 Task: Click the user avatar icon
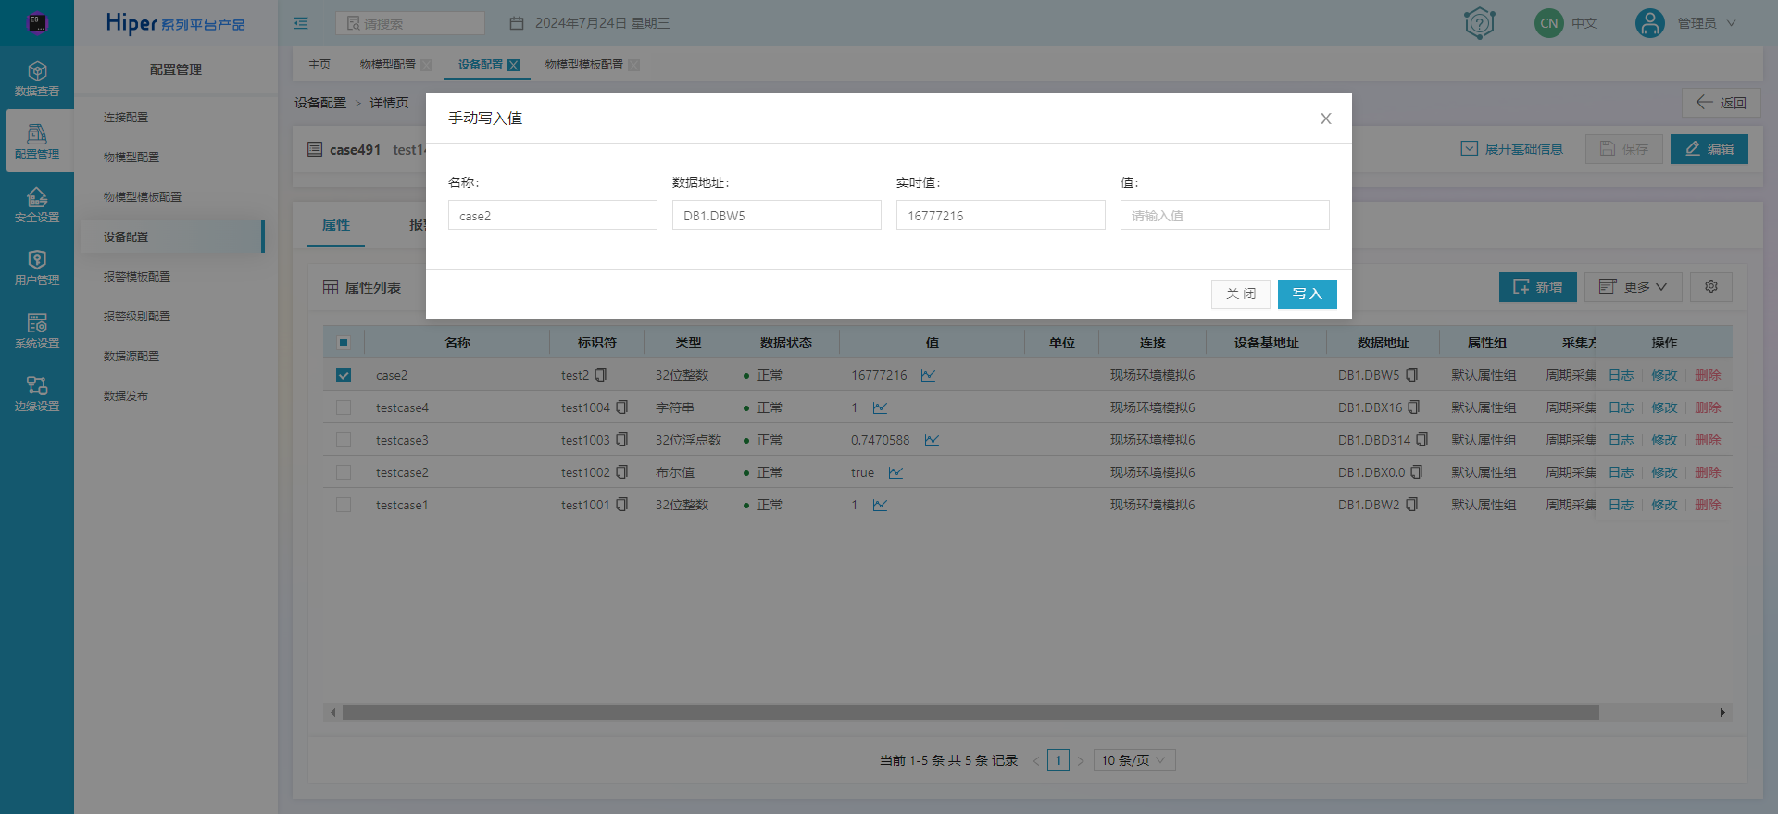click(x=1649, y=23)
